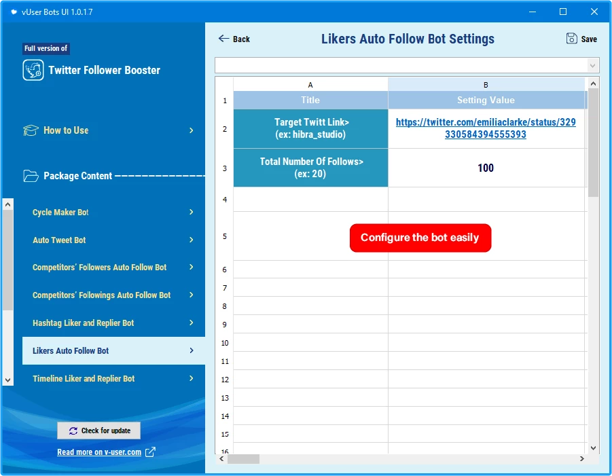The image size is (612, 476).
Task: Expand Likers Auto Follow Bot chevron
Action: 192,350
